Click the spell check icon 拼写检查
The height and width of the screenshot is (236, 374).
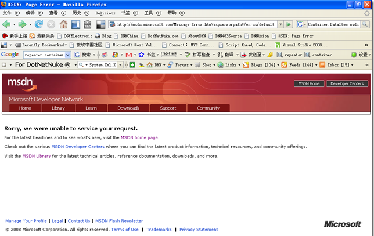point(188,55)
